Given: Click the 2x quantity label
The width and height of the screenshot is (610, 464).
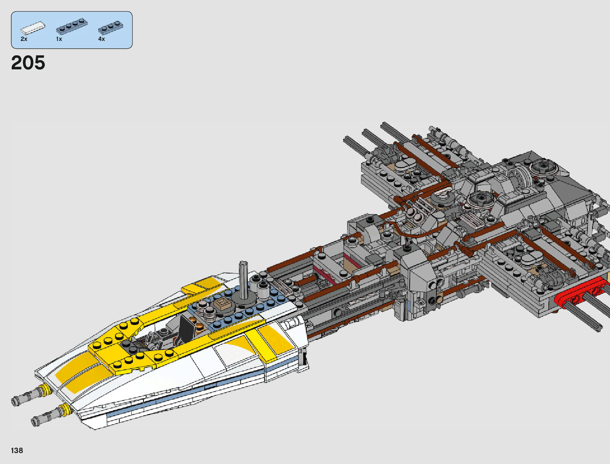Looking at the screenshot, I should coord(24,39).
